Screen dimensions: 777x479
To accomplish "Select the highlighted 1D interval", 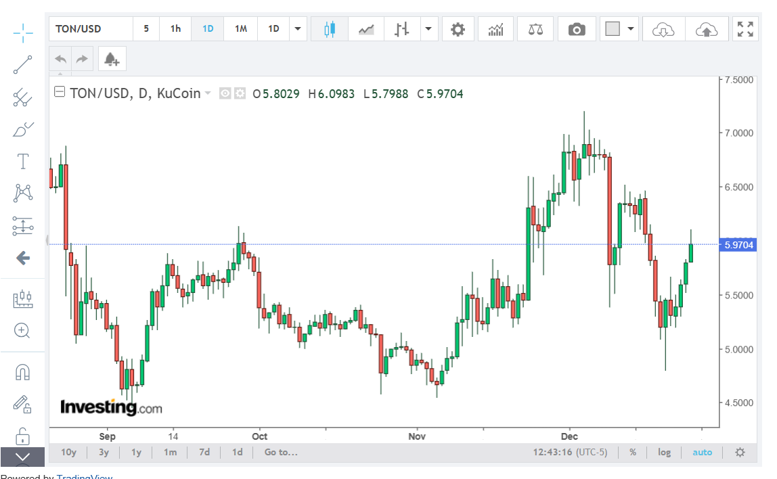I will pyautogui.click(x=208, y=28).
